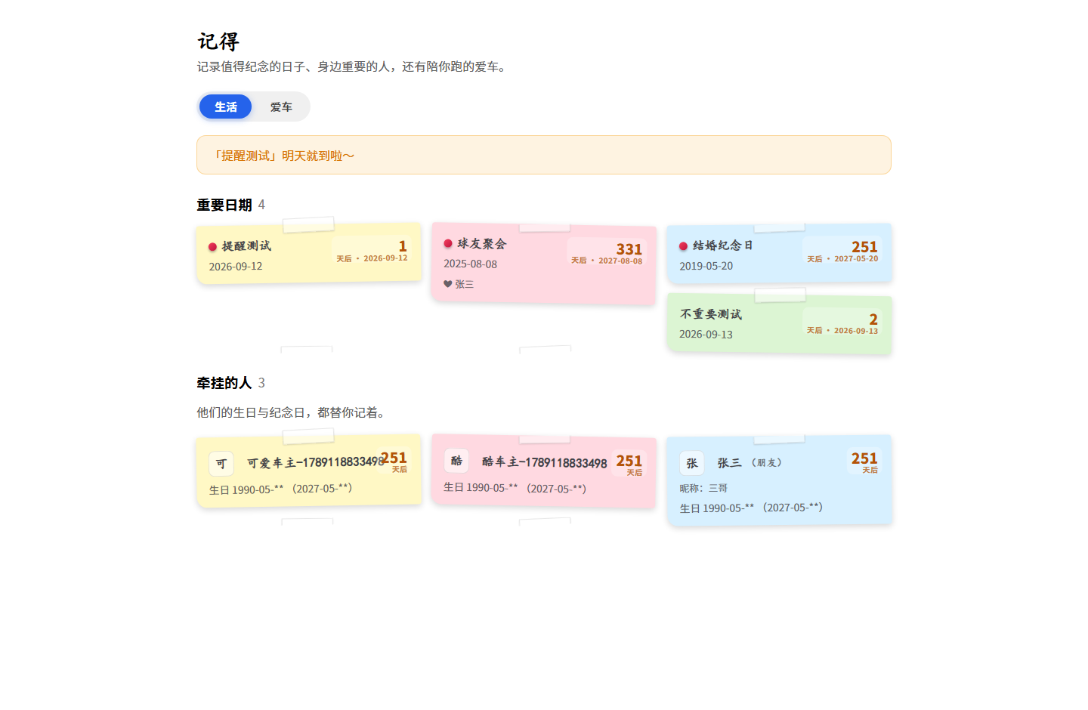Viewport: 1088px width, 710px height.
Task: Switch to the 爱车 tab
Action: [281, 106]
